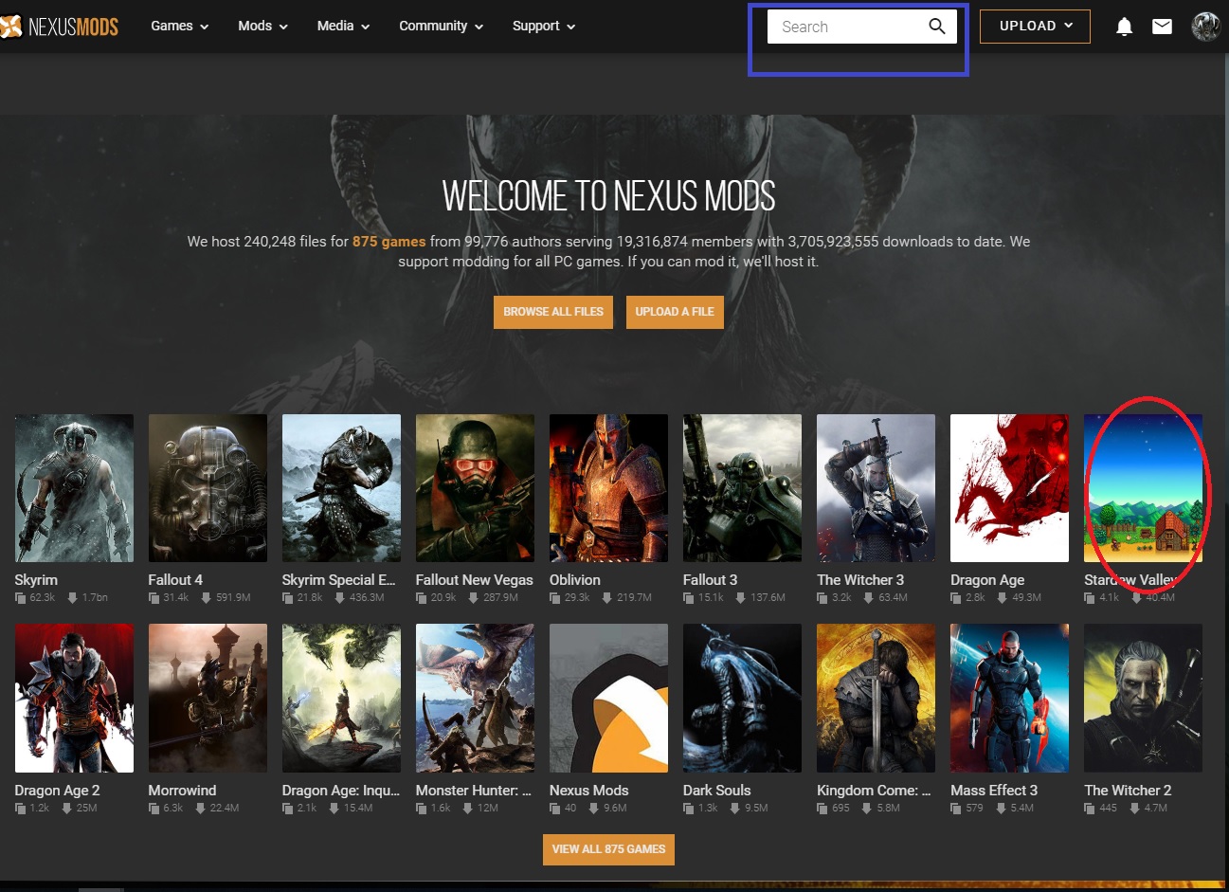Image resolution: width=1229 pixels, height=892 pixels.
Task: Click the 'Oblivion' title text
Action: pos(575,580)
